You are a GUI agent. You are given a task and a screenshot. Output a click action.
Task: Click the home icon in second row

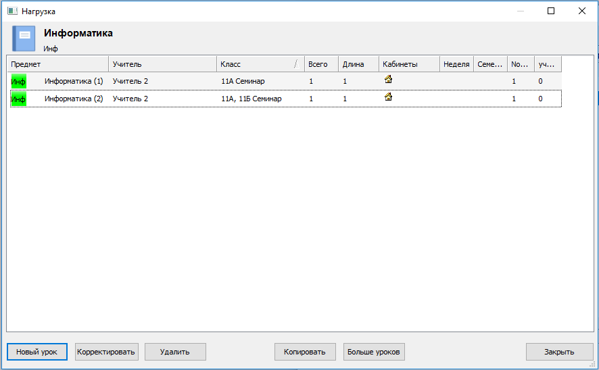[388, 97]
